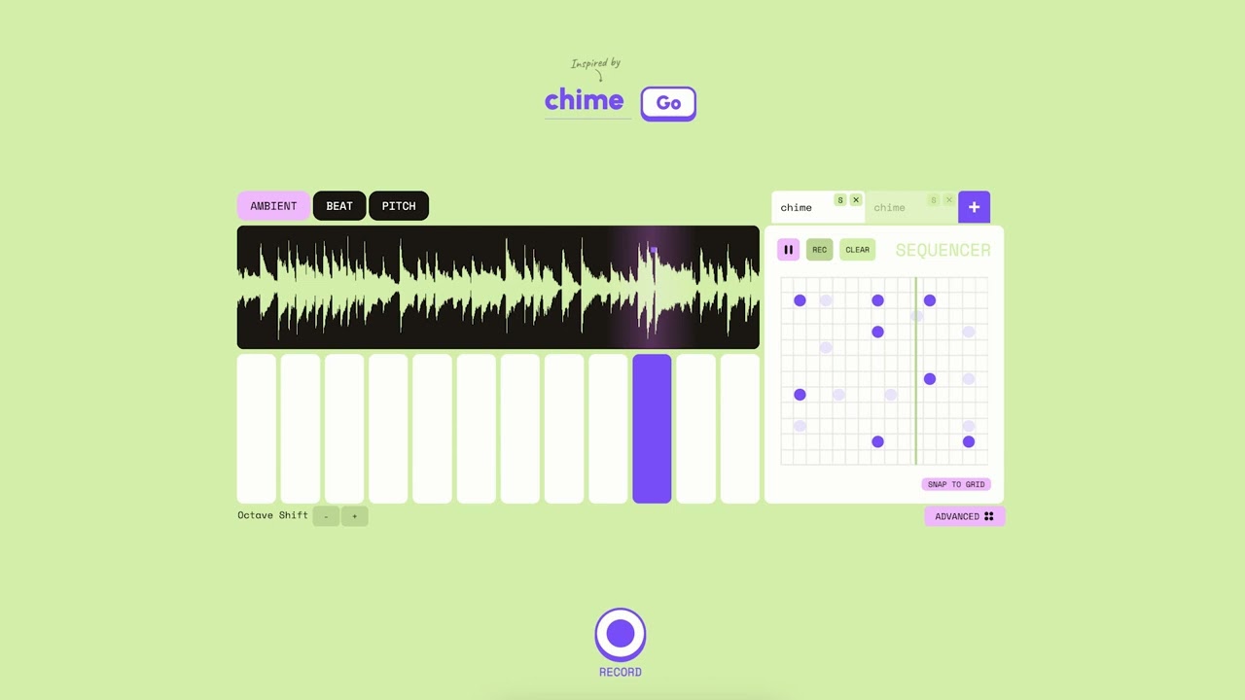Select the first active chime tab
Viewport: 1245px width, 700px height.
pyautogui.click(x=817, y=207)
